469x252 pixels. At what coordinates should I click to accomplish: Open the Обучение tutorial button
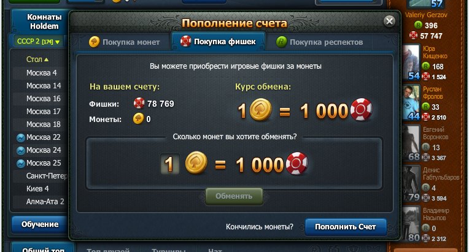pos(40,224)
